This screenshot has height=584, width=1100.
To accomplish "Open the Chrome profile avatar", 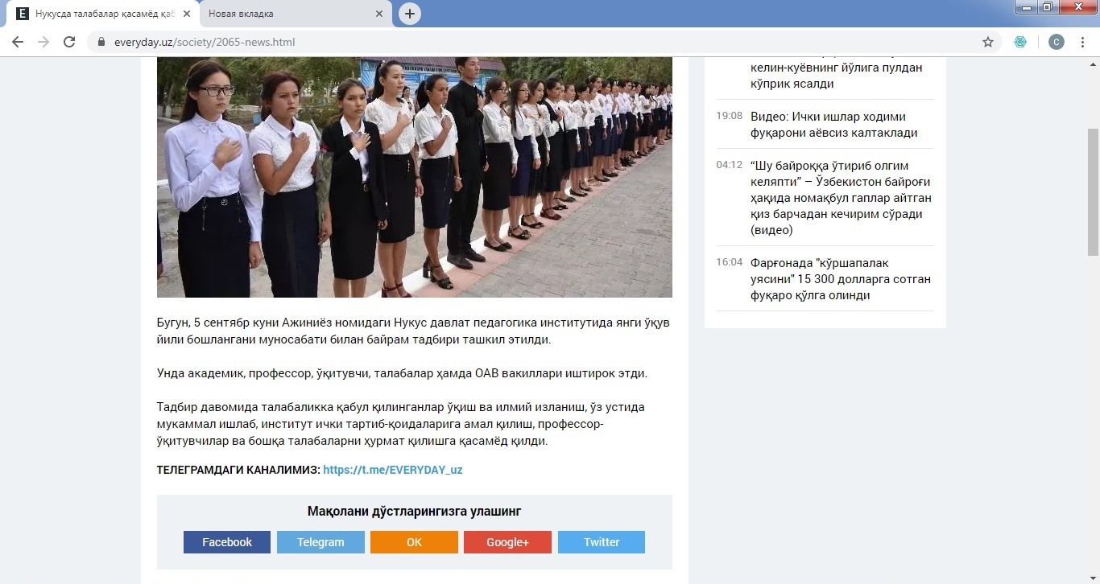I will pos(1056,42).
